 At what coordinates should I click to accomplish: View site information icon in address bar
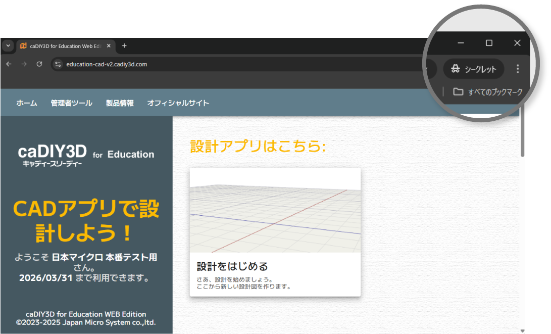[x=58, y=64]
